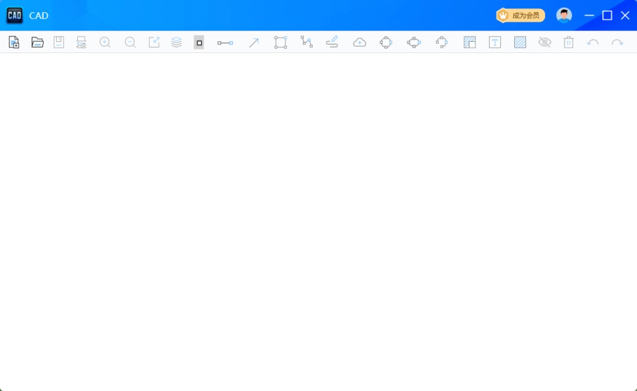The height and width of the screenshot is (391, 637).
Task: Create a new drawing file
Action: pos(13,42)
